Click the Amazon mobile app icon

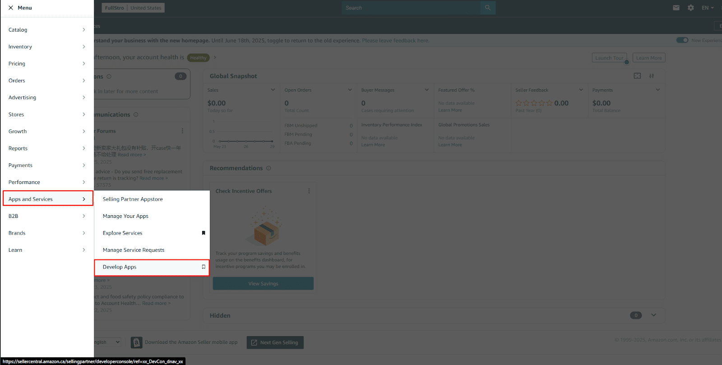[x=136, y=342]
